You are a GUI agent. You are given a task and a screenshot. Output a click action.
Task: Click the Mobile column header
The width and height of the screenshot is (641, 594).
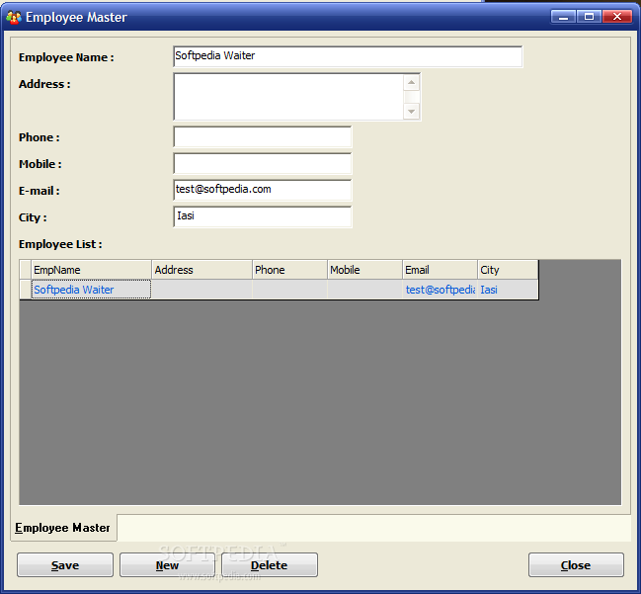tap(365, 270)
